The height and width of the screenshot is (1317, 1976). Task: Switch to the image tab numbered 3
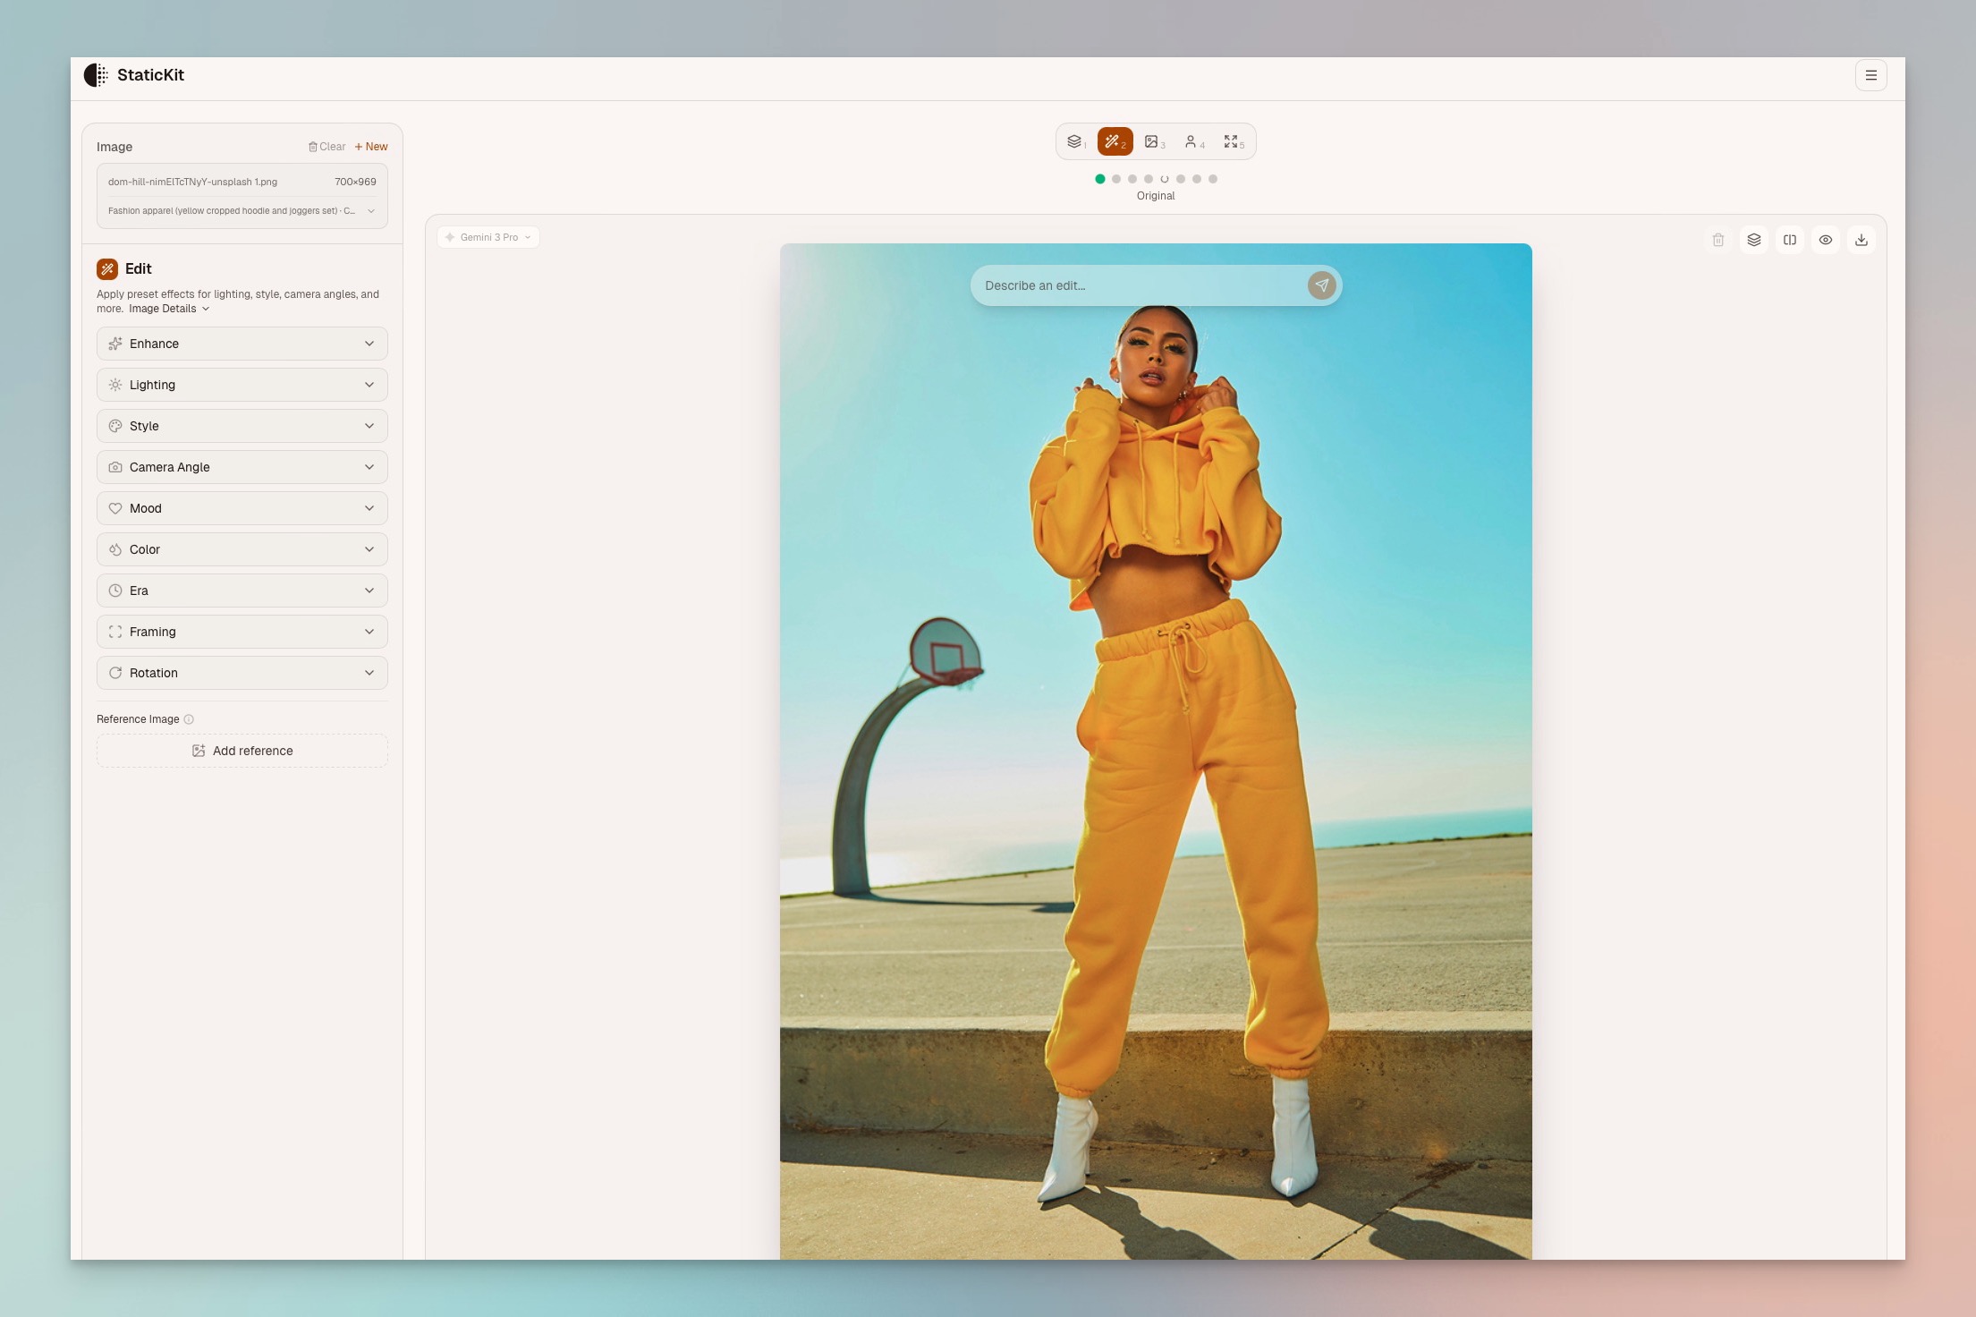tap(1154, 142)
